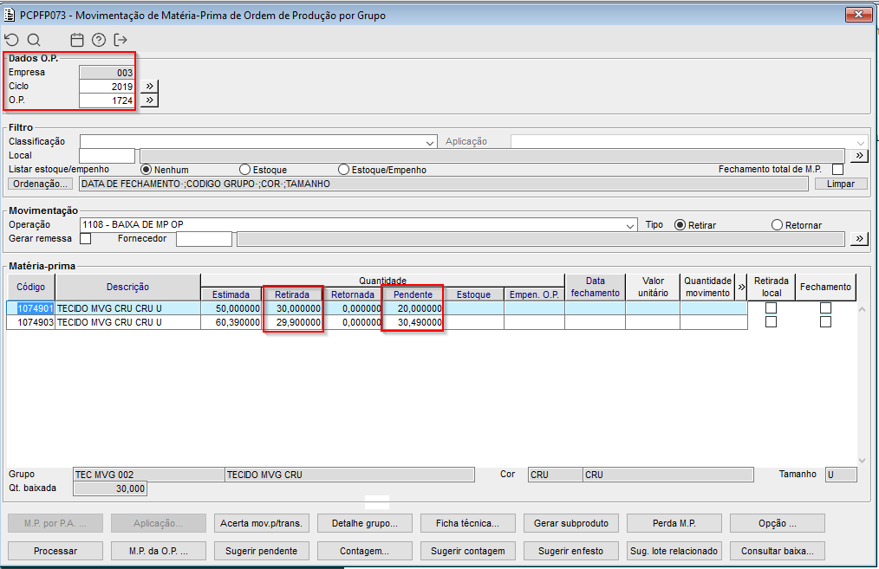Select Estoque/Empenho radio option
Screen dimensions: 879x569
(x=343, y=169)
